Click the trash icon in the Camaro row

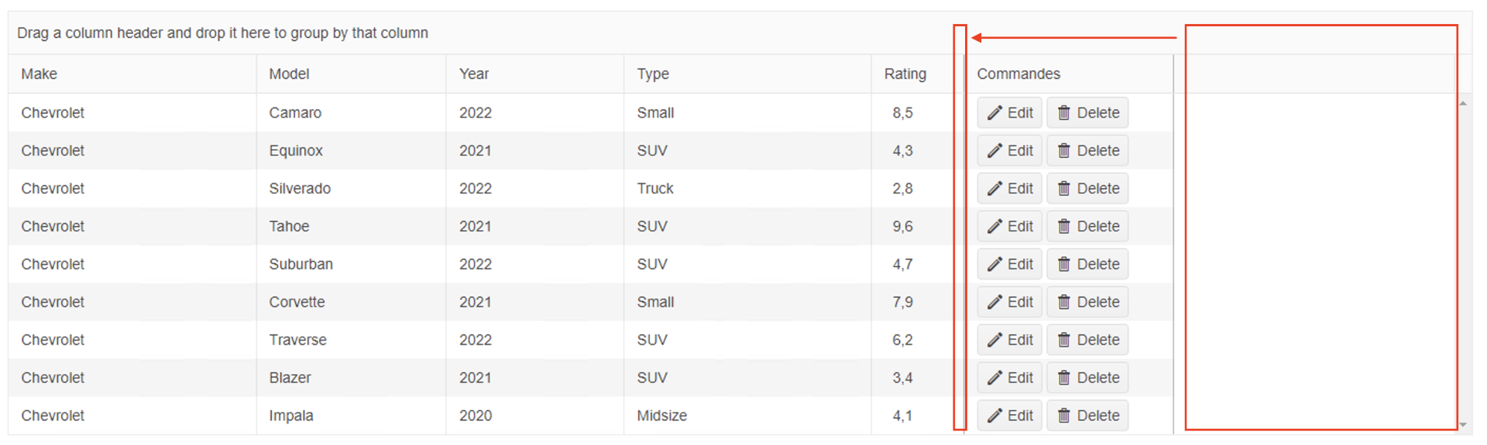pos(1064,113)
